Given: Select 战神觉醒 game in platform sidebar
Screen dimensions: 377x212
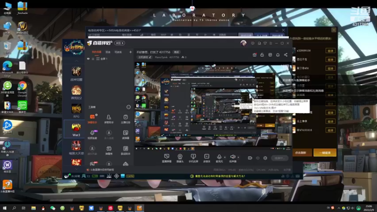Looking at the screenshot, I should point(76,73).
